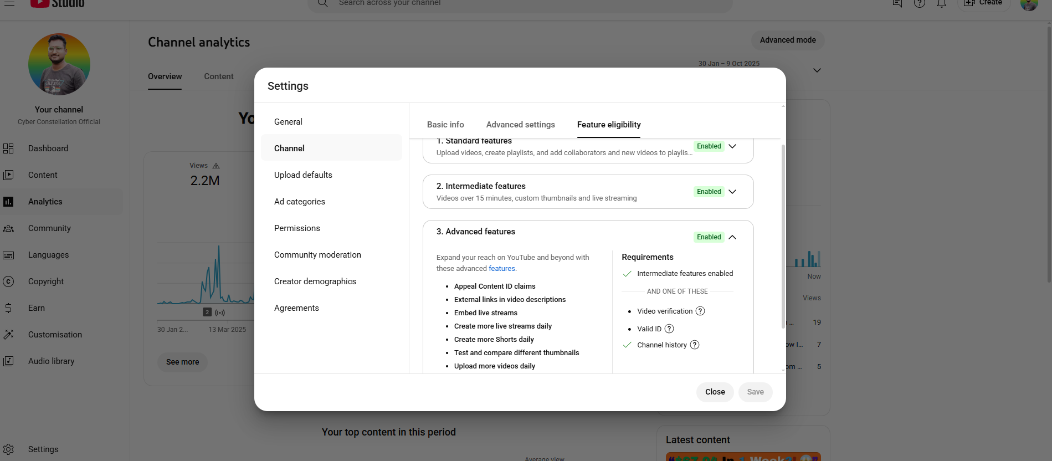This screenshot has height=461, width=1052.
Task: Click the help icon next to Video verification
Action: pyautogui.click(x=700, y=311)
